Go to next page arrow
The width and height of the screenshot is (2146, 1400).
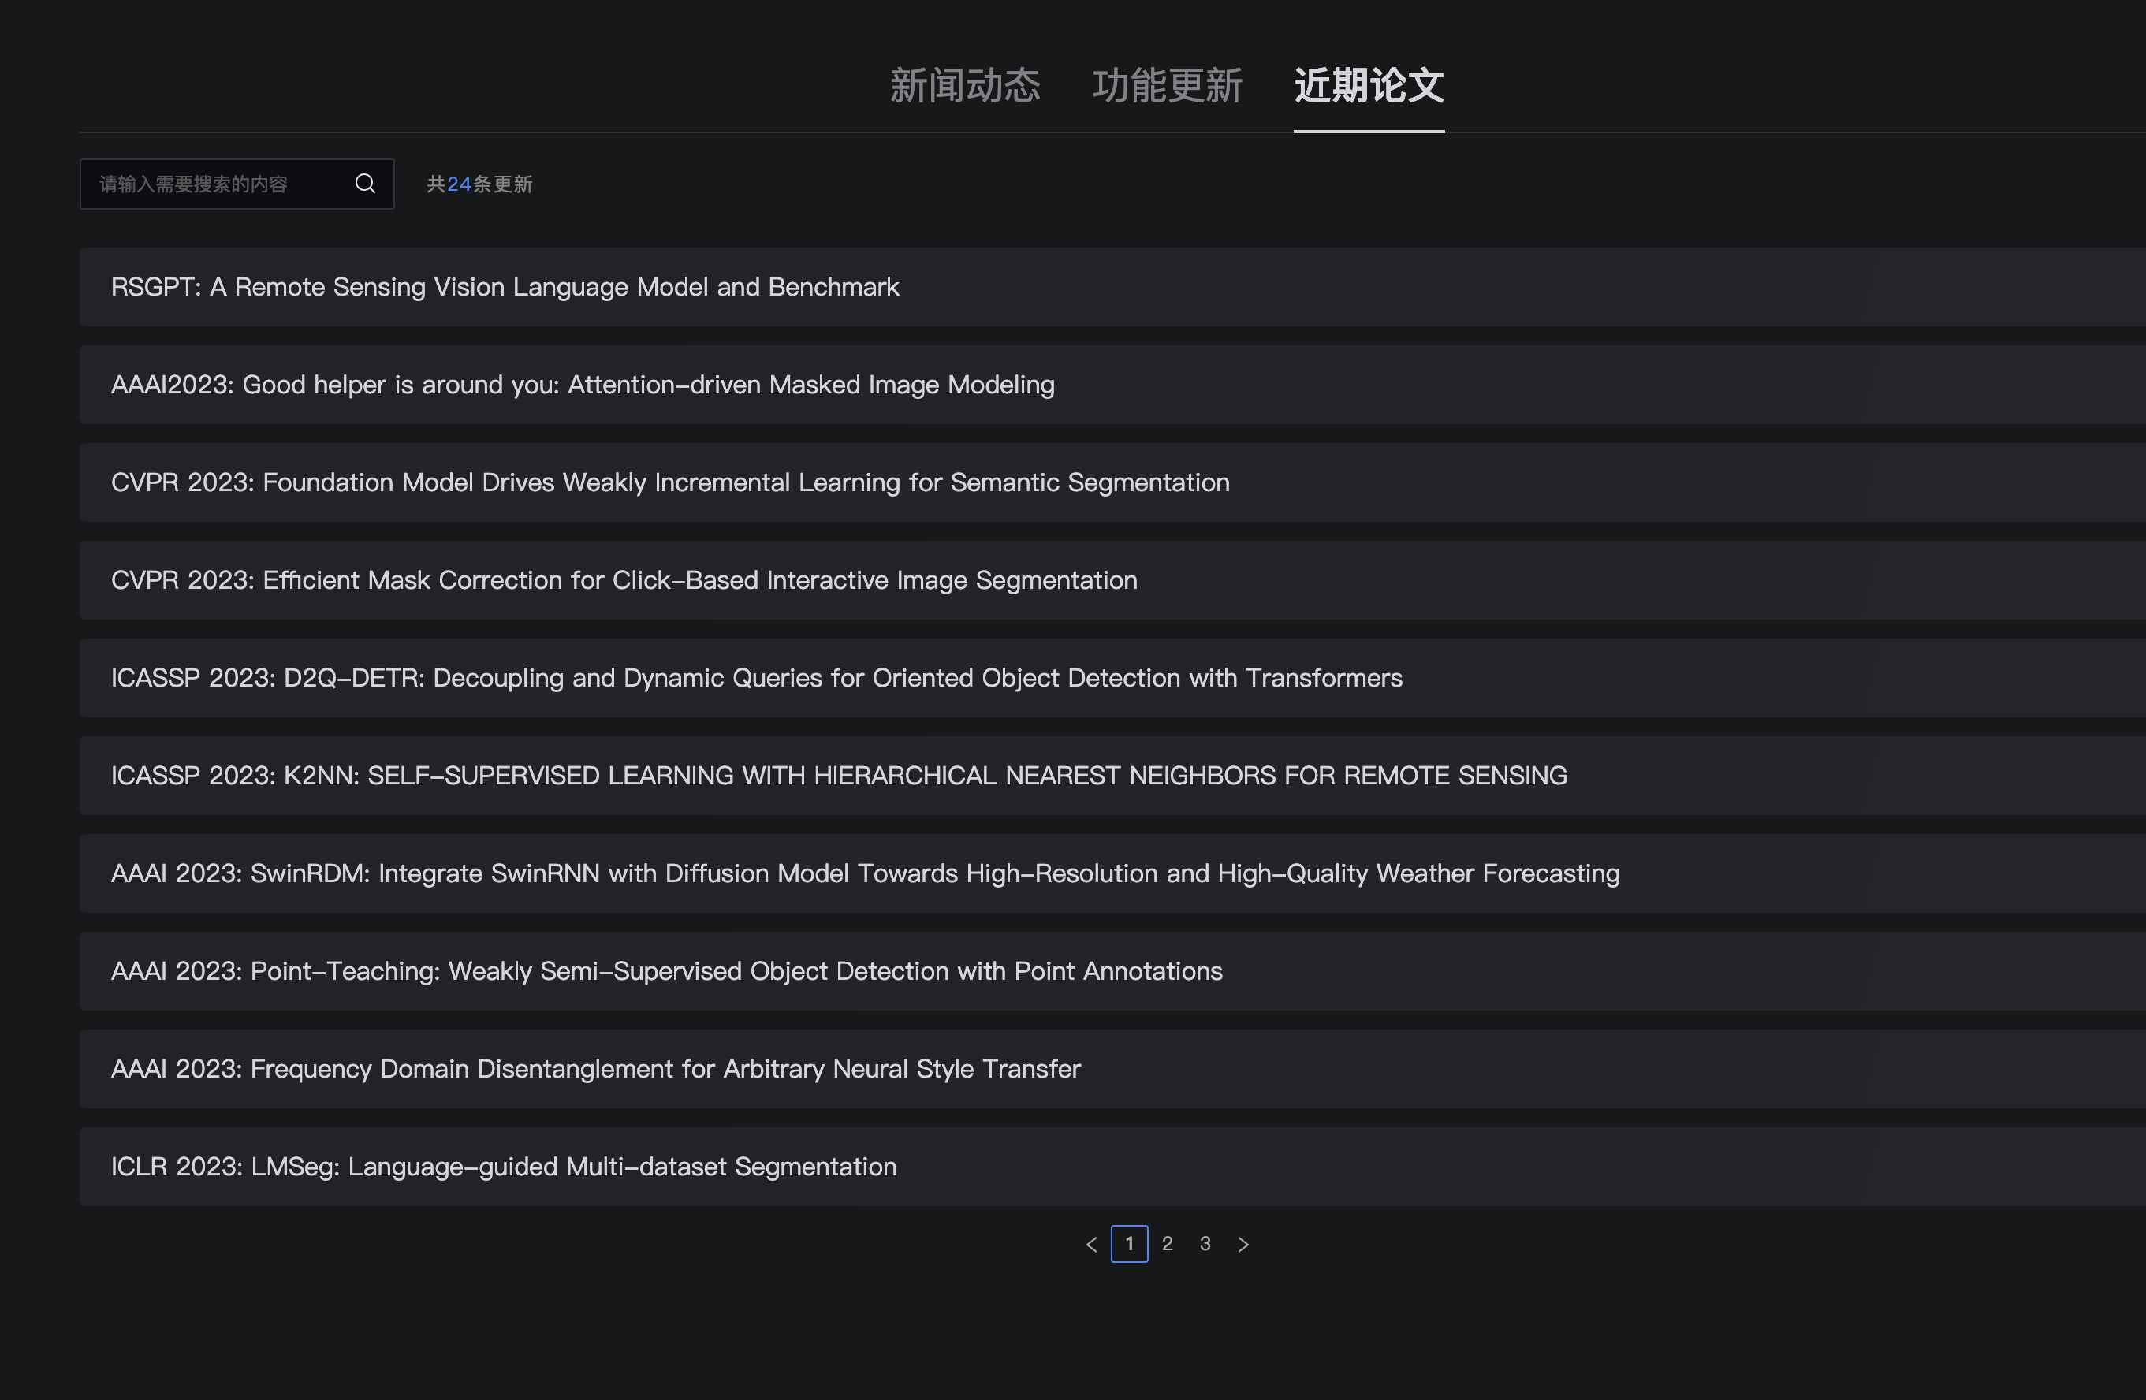[x=1243, y=1244]
